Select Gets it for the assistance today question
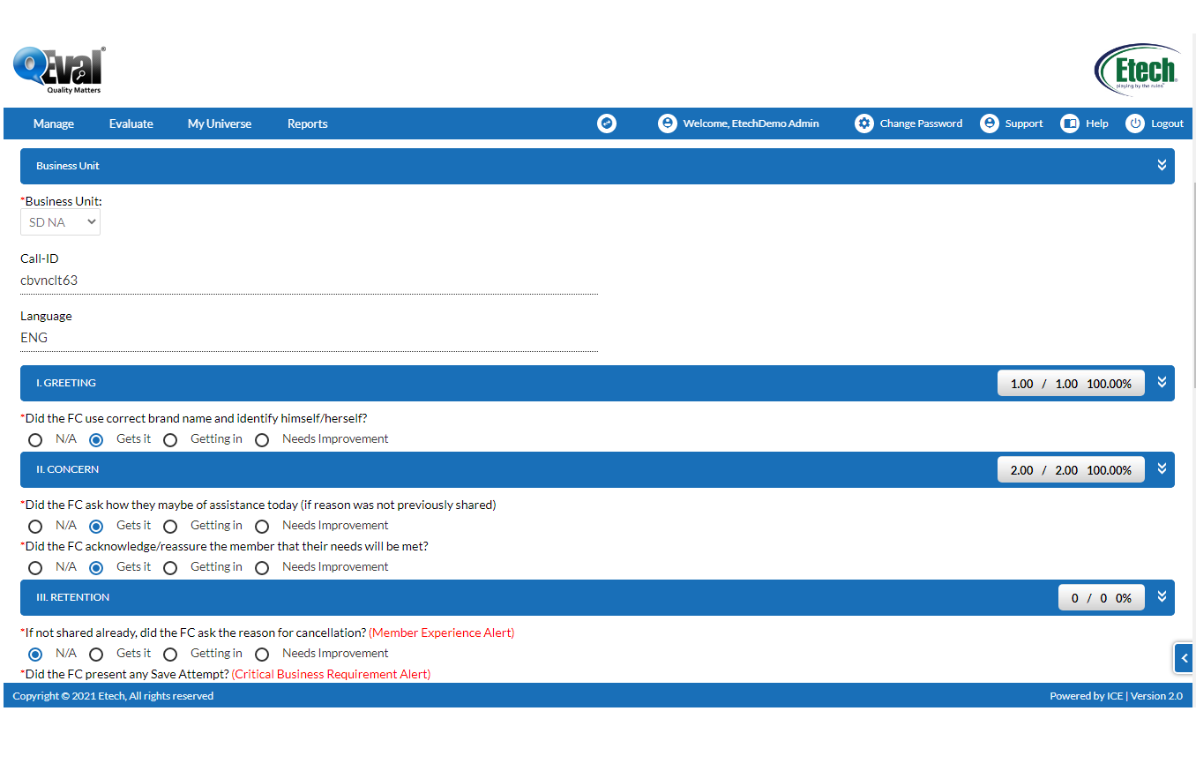The height and width of the screenshot is (771, 1196). coord(96,526)
